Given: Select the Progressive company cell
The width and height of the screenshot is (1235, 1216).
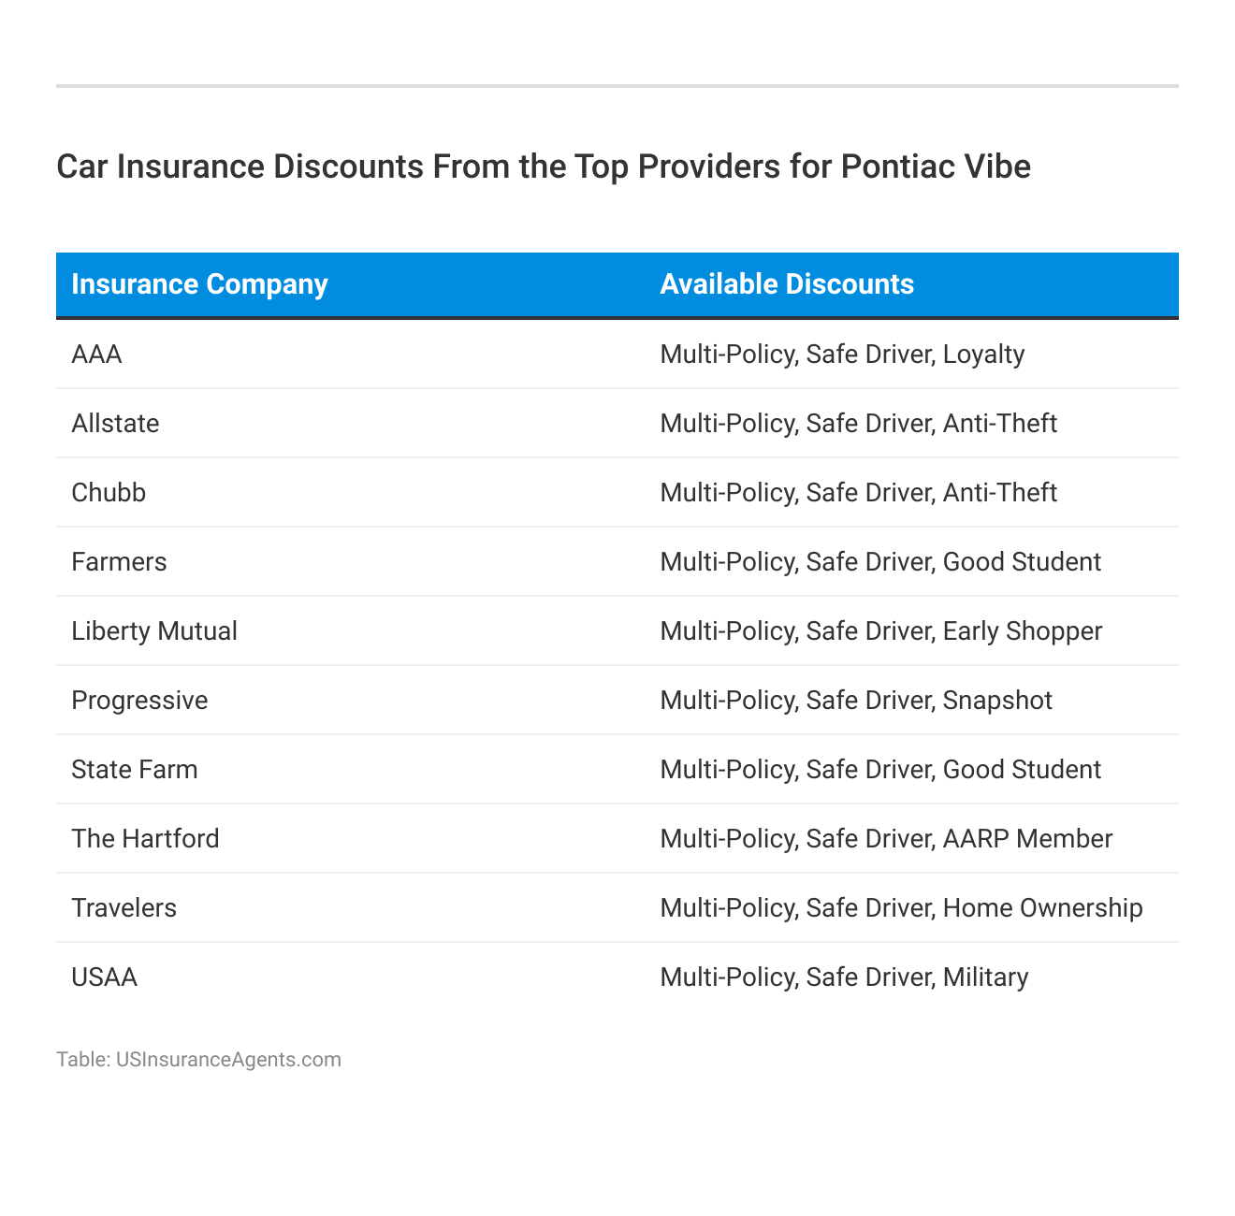Looking at the screenshot, I should (x=139, y=701).
